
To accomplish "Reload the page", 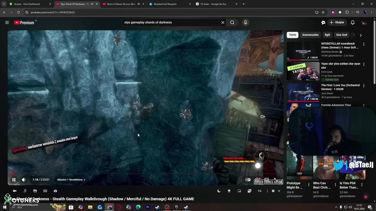I will click(18, 12).
